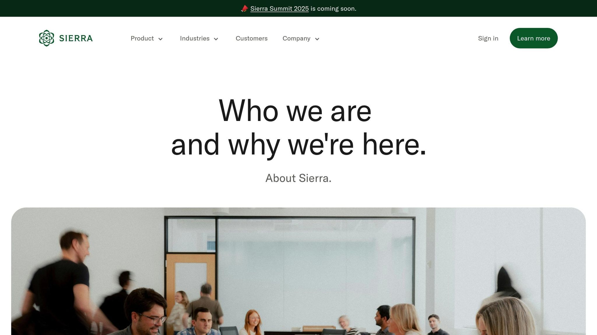
Task: Click the glass conference room window in photo
Action: click(x=315, y=262)
